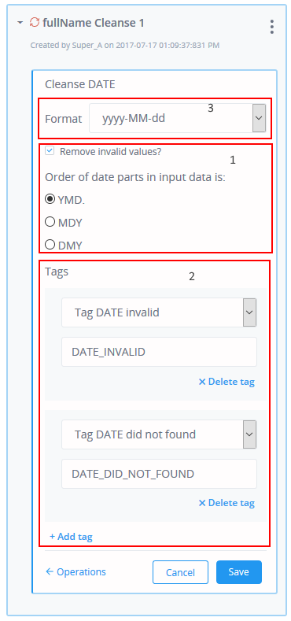Image resolution: width=291 pixels, height=621 pixels.
Task: Delete the DATE_INVALID tag
Action: tap(227, 382)
